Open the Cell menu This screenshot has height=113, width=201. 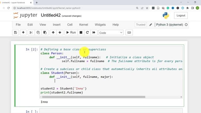tap(70, 24)
